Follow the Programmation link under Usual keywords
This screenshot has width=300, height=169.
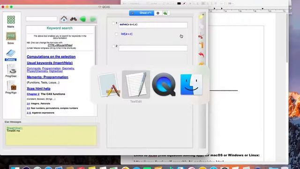coord(51,69)
